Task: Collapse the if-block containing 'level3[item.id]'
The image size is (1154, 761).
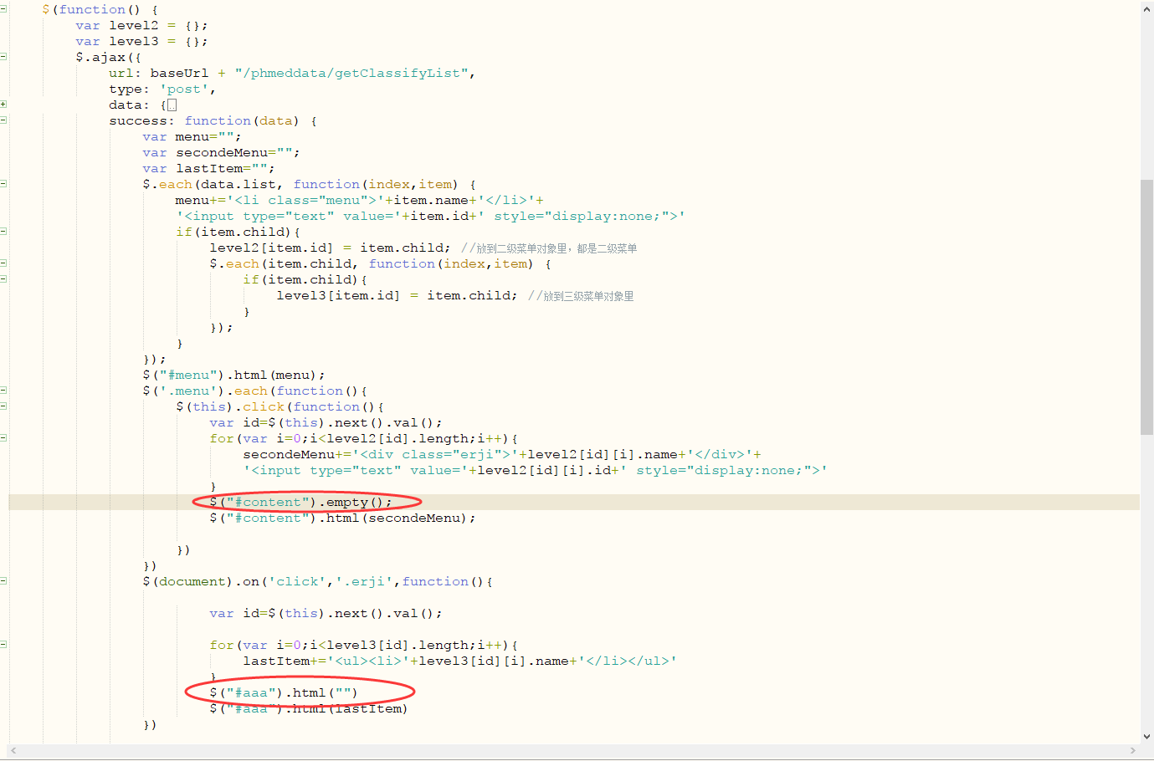Action: (x=3, y=279)
